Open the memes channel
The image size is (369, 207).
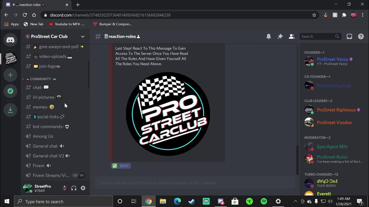(55, 107)
